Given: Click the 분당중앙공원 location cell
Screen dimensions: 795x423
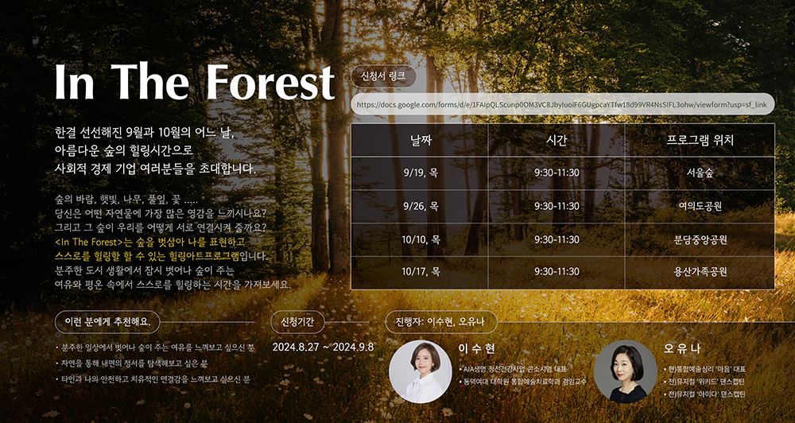Looking at the screenshot, I should point(700,239).
